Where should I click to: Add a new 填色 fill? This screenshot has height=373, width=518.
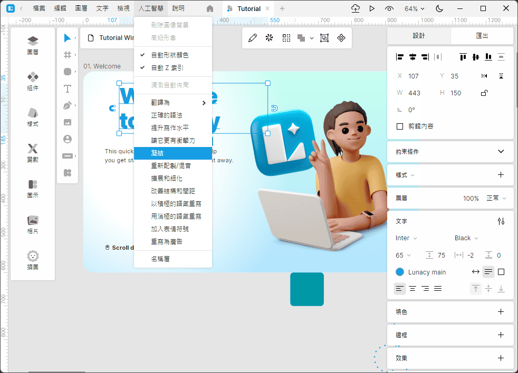coord(501,312)
